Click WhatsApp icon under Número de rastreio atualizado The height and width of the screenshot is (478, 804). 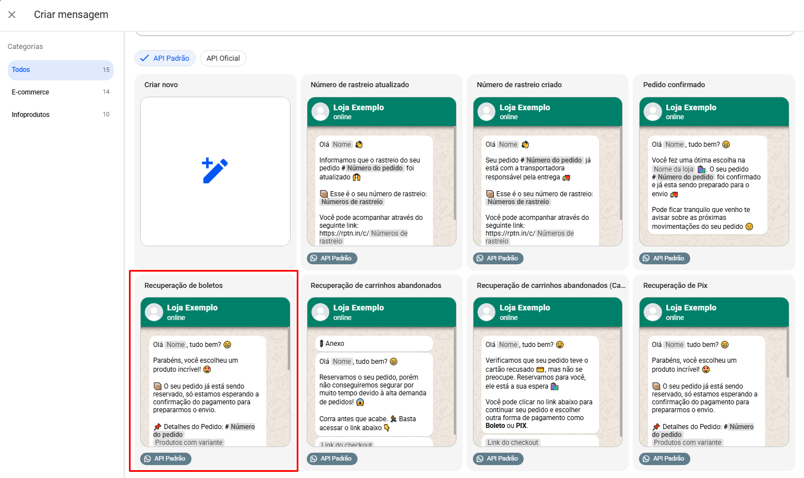tap(314, 258)
